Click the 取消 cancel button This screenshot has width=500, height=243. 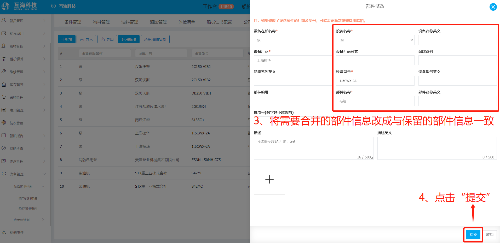tap(490, 235)
